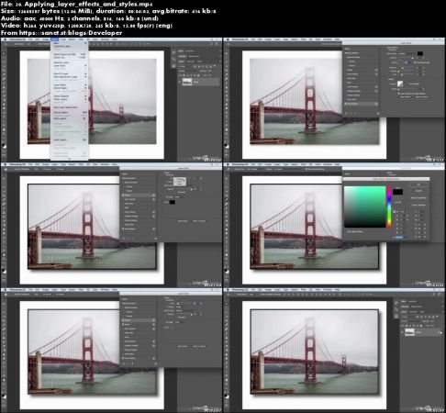Click black stroke color swatch in Stroke settings

pos(173,202)
